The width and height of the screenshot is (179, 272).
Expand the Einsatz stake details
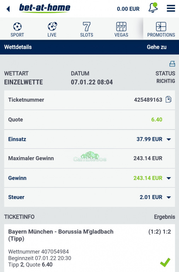click(x=169, y=139)
